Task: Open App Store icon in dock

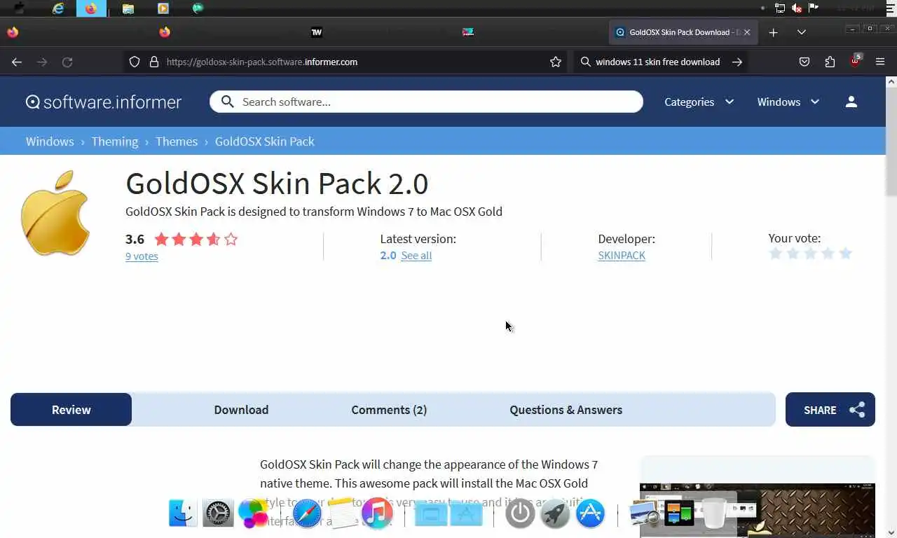Action: [x=590, y=513]
